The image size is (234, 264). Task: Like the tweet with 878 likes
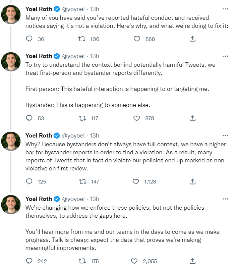pyautogui.click(x=137, y=118)
